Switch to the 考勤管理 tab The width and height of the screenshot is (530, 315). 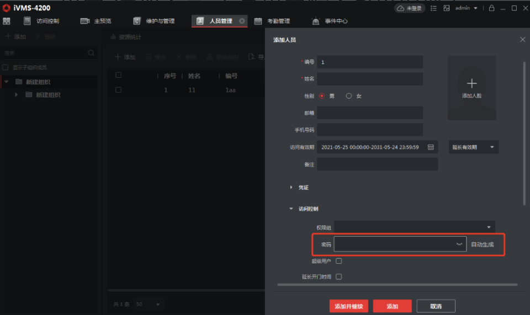tap(273, 21)
